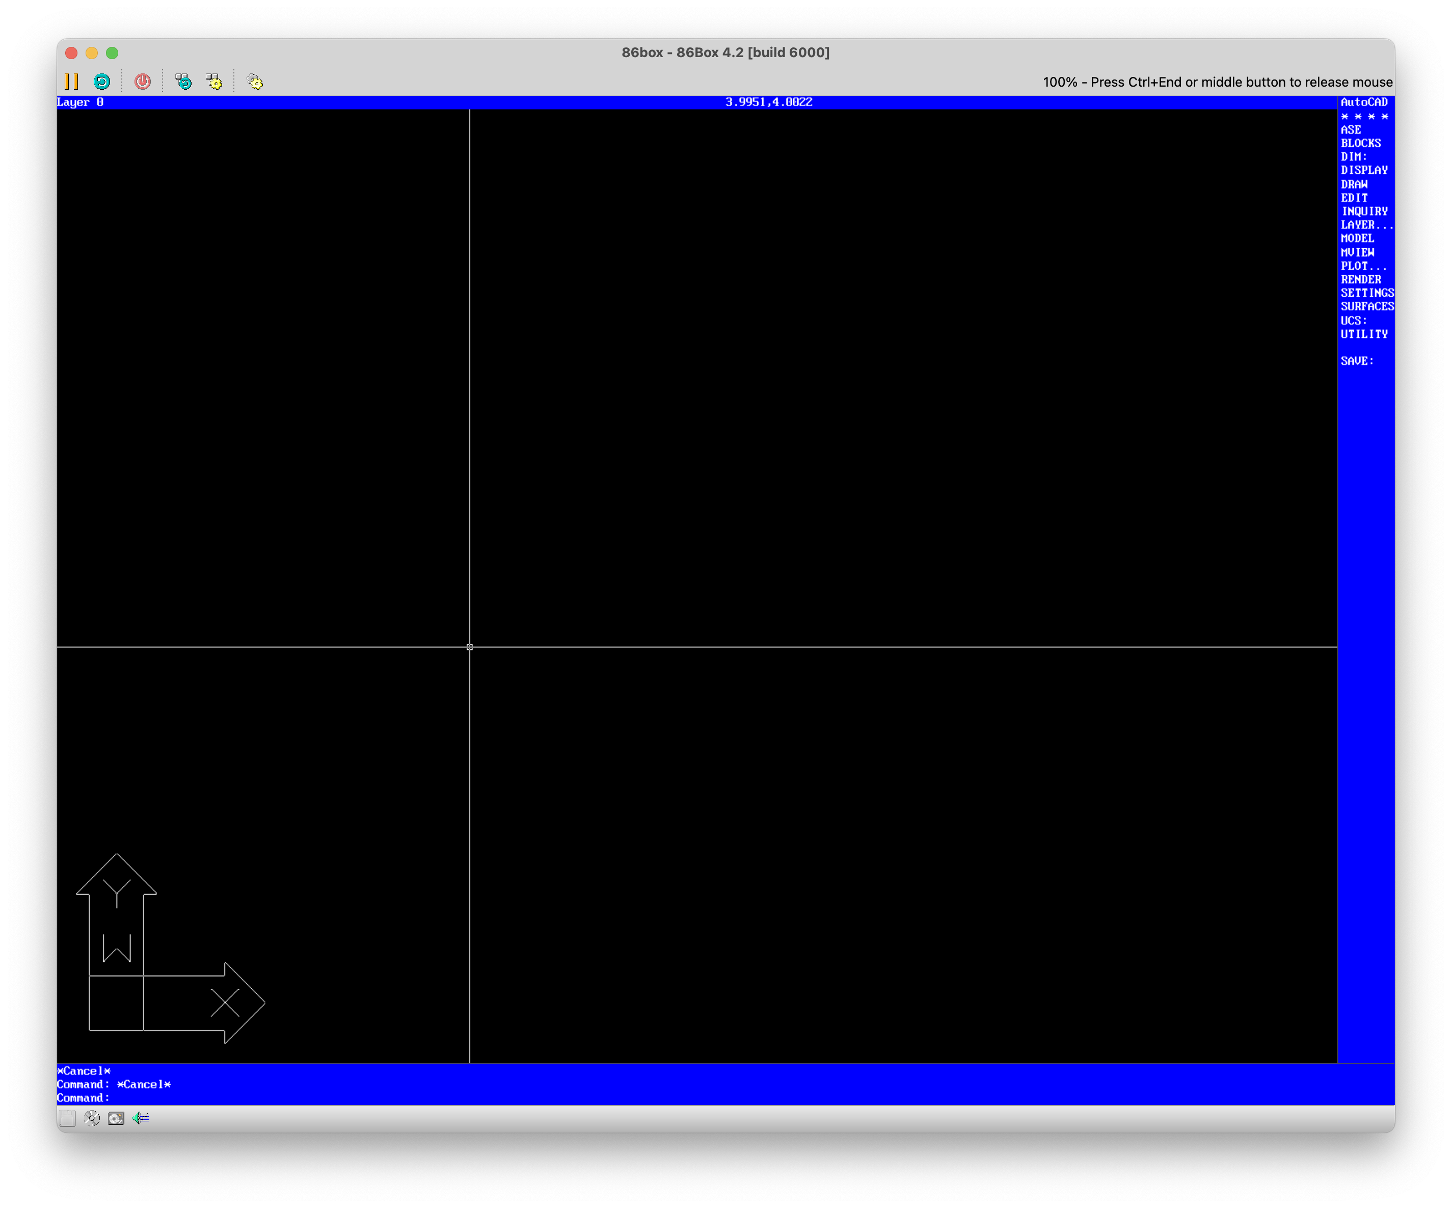Click the hard disk status bar icon
Viewport: 1452px width, 1208px height.
pos(116,1118)
